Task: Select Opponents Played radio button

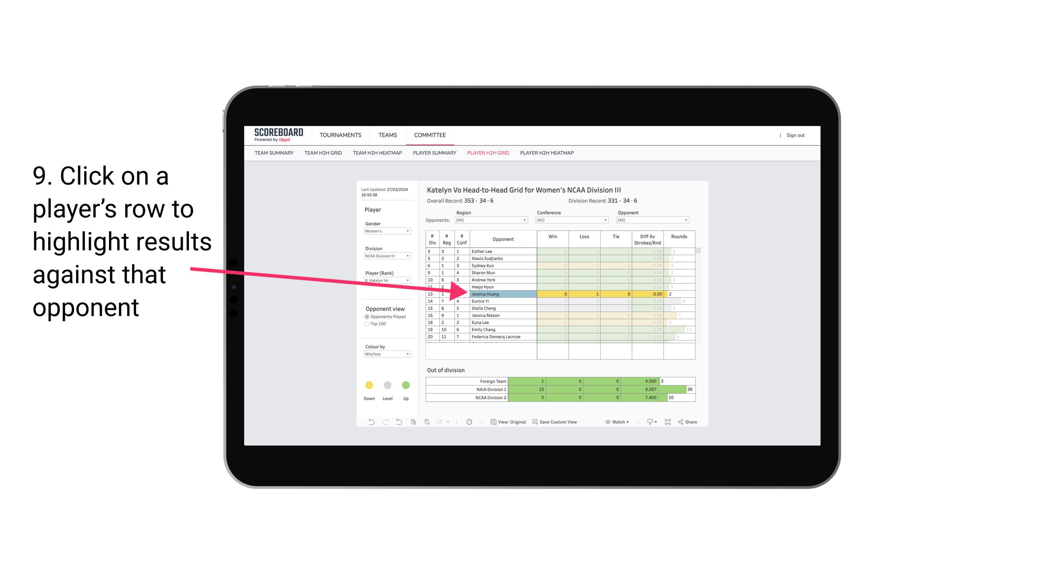Action: [366, 316]
